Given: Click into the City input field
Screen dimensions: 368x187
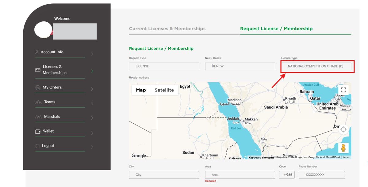Looking at the screenshot, I should tap(164, 175).
